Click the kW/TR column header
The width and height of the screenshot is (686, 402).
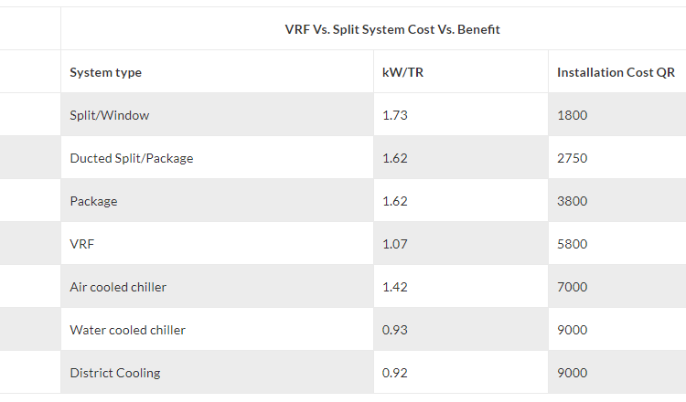[402, 72]
